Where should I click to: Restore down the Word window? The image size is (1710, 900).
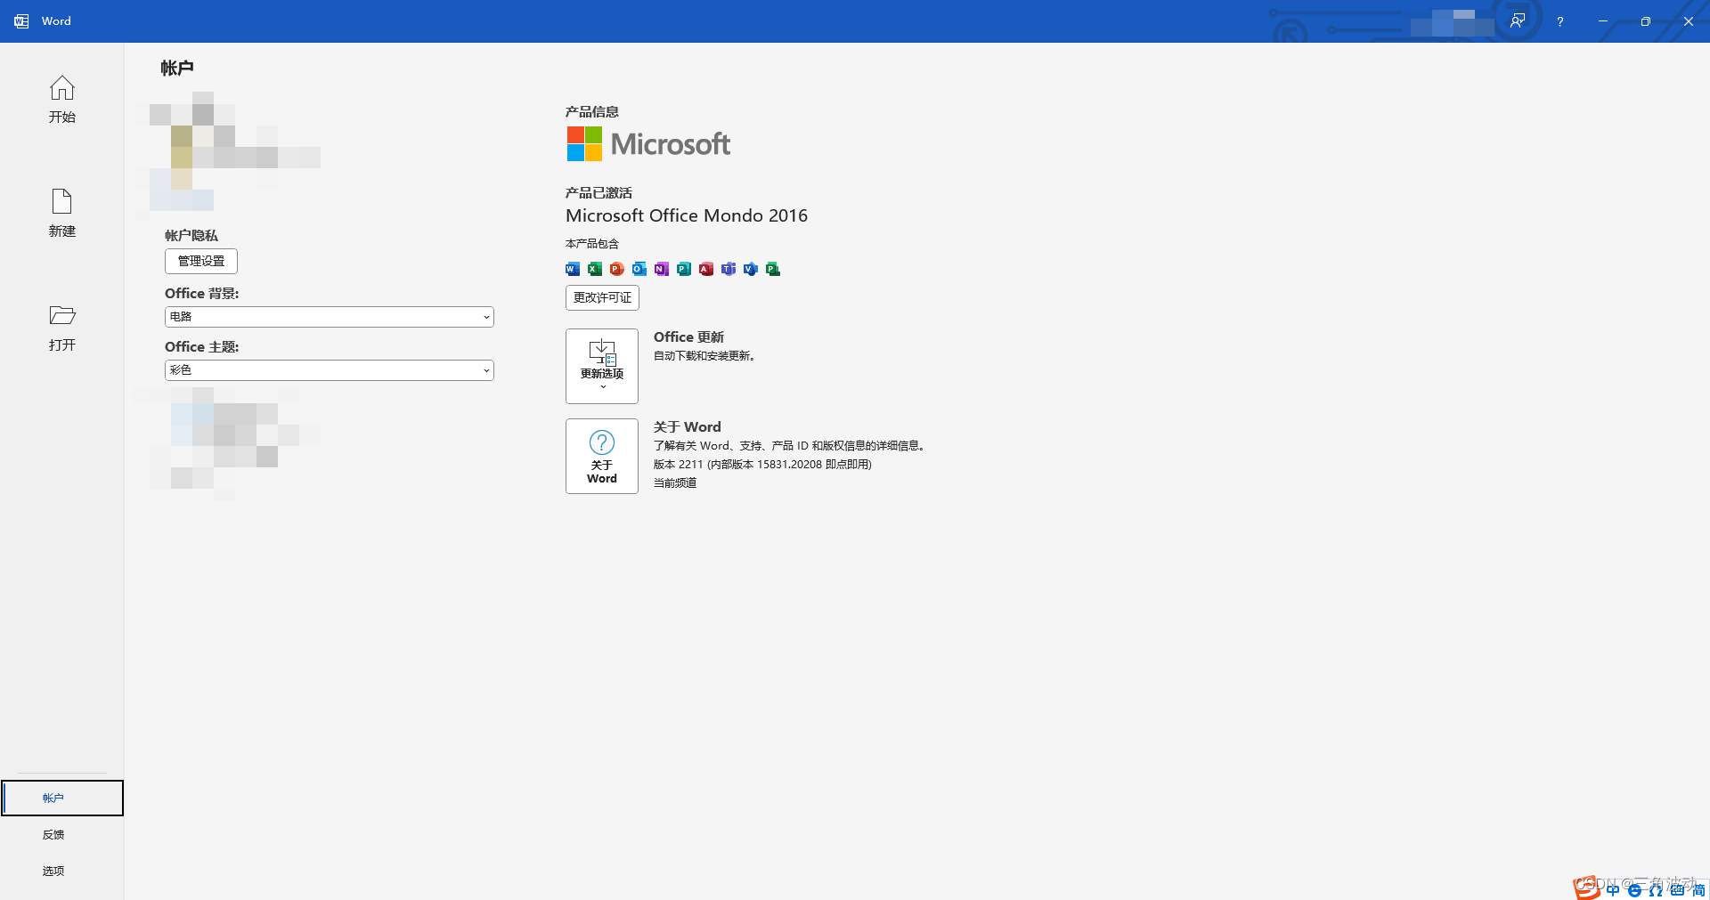[x=1646, y=21]
